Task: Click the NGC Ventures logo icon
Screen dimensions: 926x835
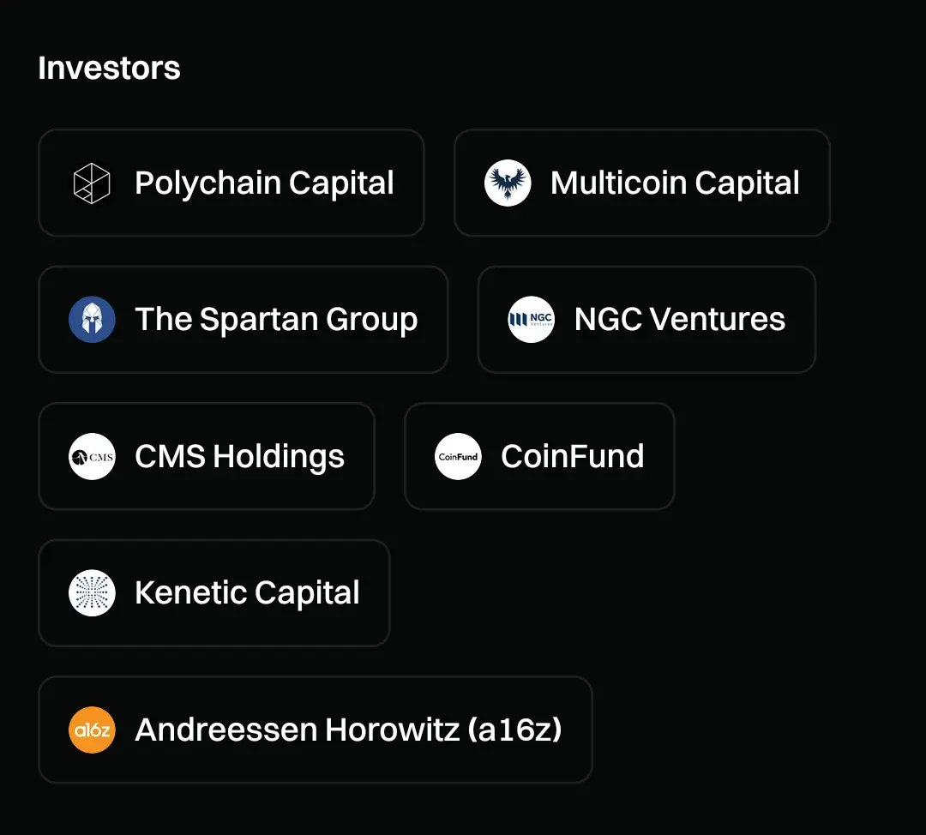Action: point(531,320)
